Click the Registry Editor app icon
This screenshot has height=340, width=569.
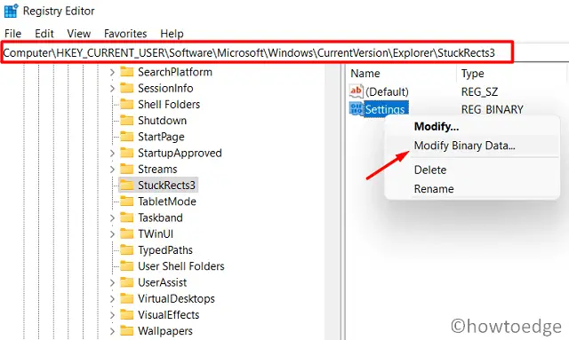pos(11,11)
